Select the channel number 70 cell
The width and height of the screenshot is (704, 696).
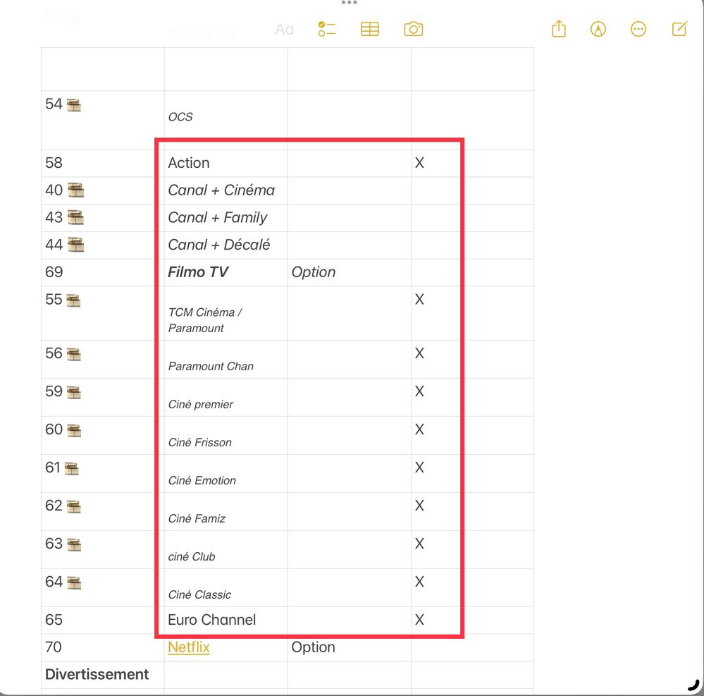click(103, 647)
